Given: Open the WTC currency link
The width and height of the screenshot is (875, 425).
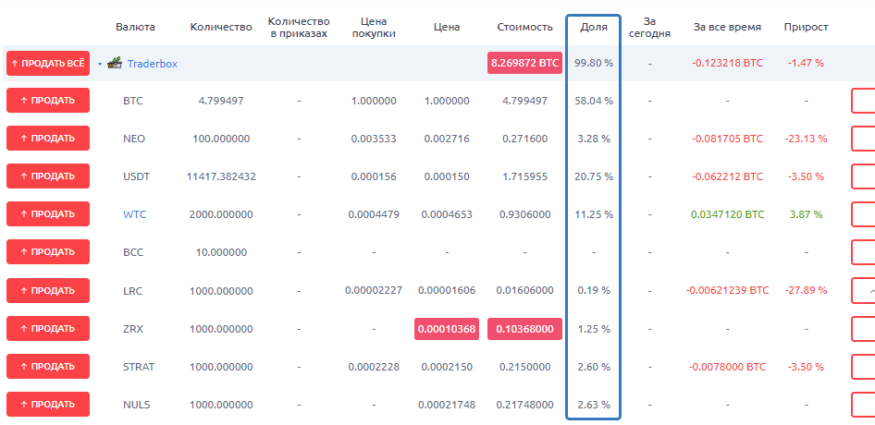Looking at the screenshot, I should [134, 214].
